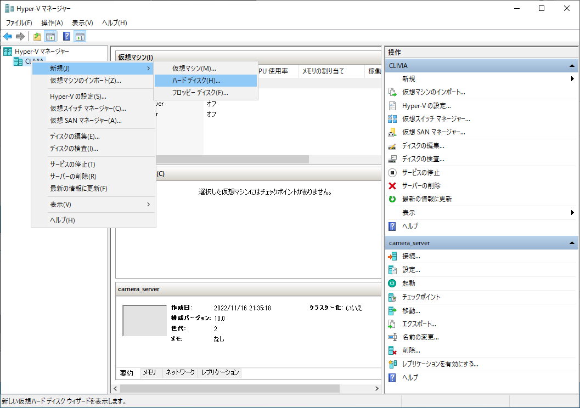Click Hyper-V Settings icon in Actions pane
Viewport: 580px width, 408px height.
[392, 106]
